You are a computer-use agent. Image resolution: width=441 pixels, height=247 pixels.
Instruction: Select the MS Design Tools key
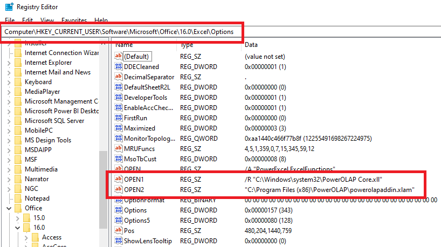48,140
